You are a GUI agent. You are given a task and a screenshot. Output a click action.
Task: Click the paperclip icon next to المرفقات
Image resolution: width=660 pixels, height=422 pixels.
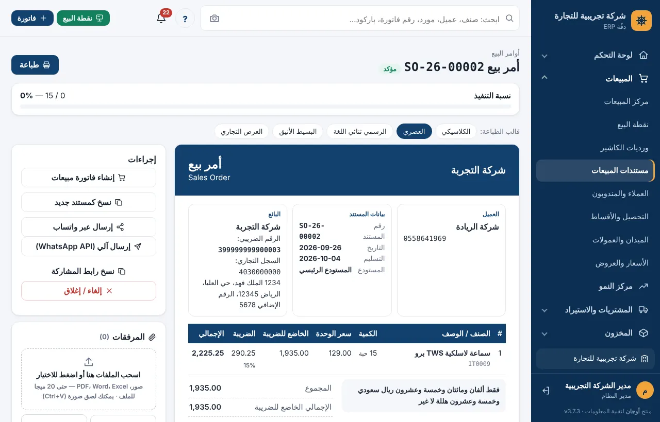[x=152, y=337]
